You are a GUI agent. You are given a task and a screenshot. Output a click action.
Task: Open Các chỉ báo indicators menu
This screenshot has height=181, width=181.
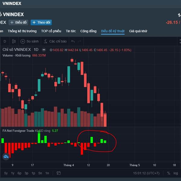(x=55, y=41)
